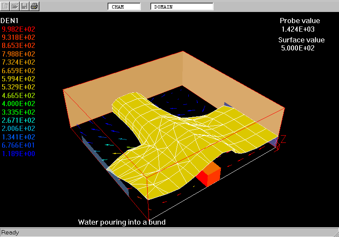Viewport: 339px width, 237px height.
Task: Click the DOMAIN text field
Action: pyautogui.click(x=182, y=6)
